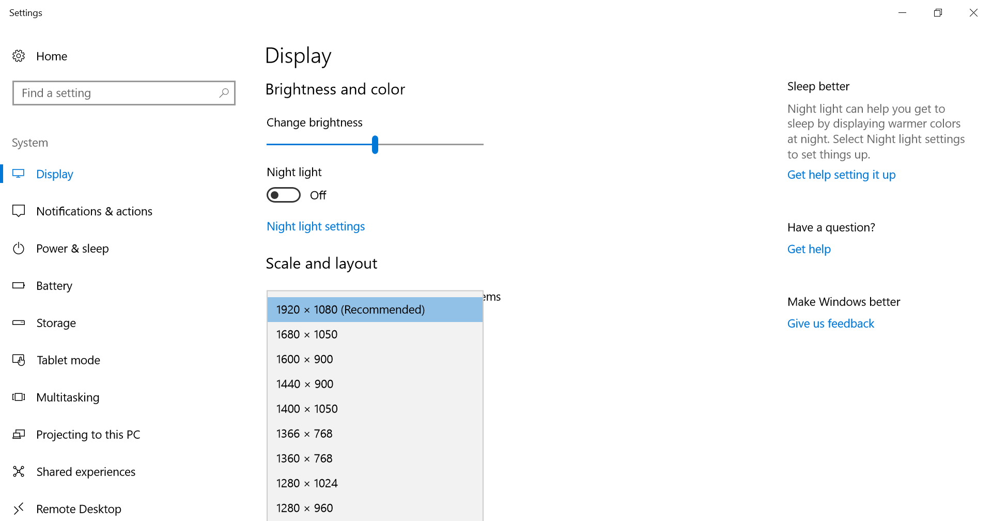
Task: Click the Battery icon in sidebar
Action: [19, 285]
